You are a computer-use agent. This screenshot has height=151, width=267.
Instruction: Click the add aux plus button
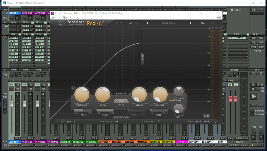point(6,26)
